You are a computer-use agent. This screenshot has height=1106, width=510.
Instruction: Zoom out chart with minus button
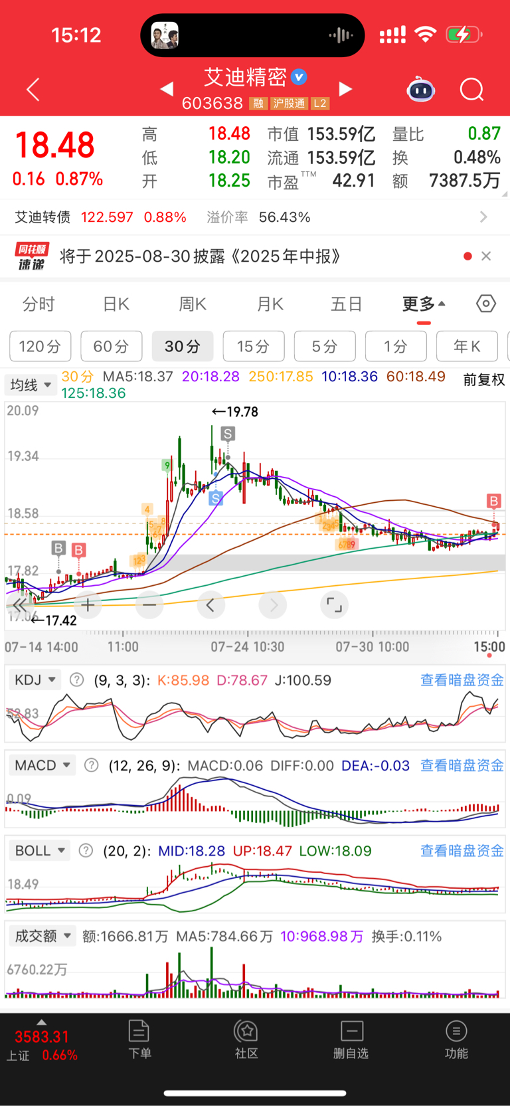point(149,604)
